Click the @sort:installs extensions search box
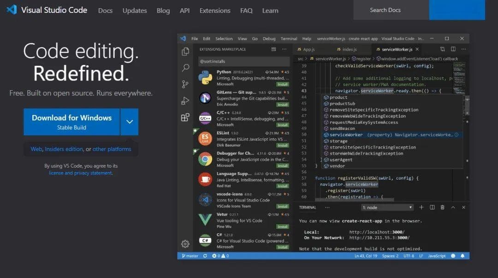 coord(244,61)
